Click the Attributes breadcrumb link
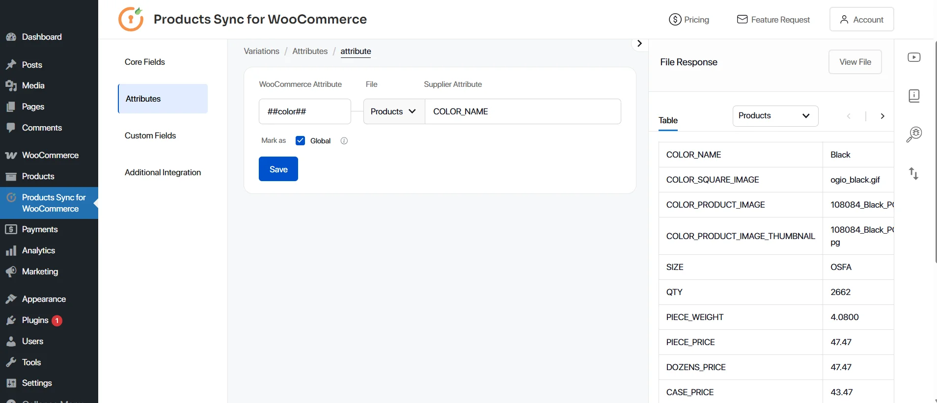This screenshot has width=937, height=403. pos(310,51)
